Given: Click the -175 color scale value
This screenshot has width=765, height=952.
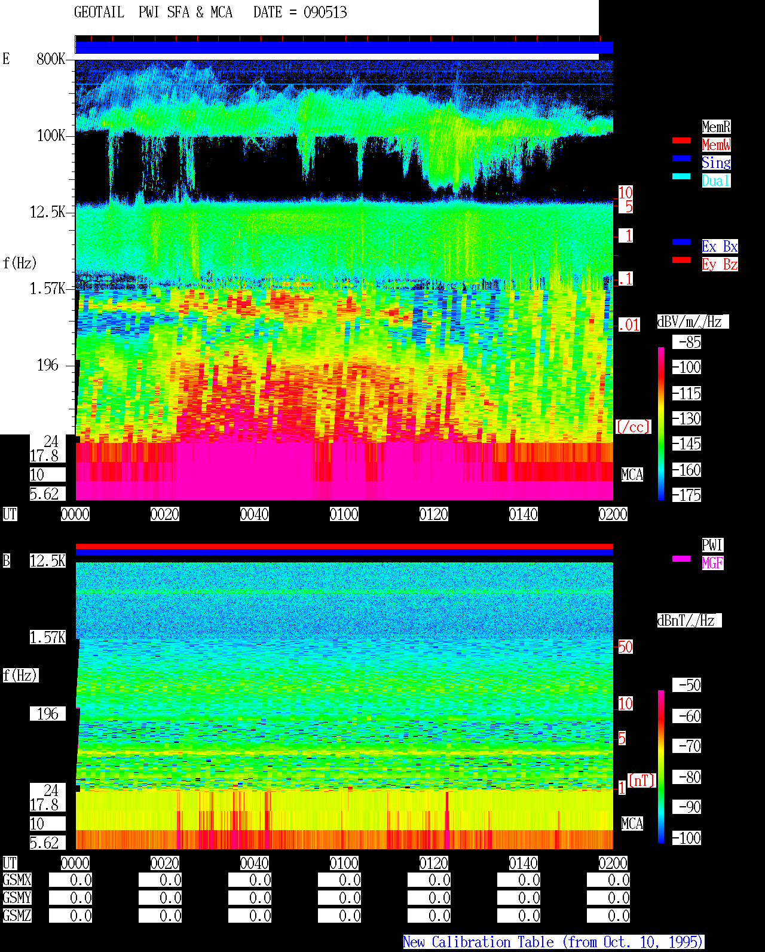Looking at the screenshot, I should [x=687, y=495].
